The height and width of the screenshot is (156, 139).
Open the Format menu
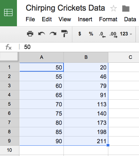[108, 19]
